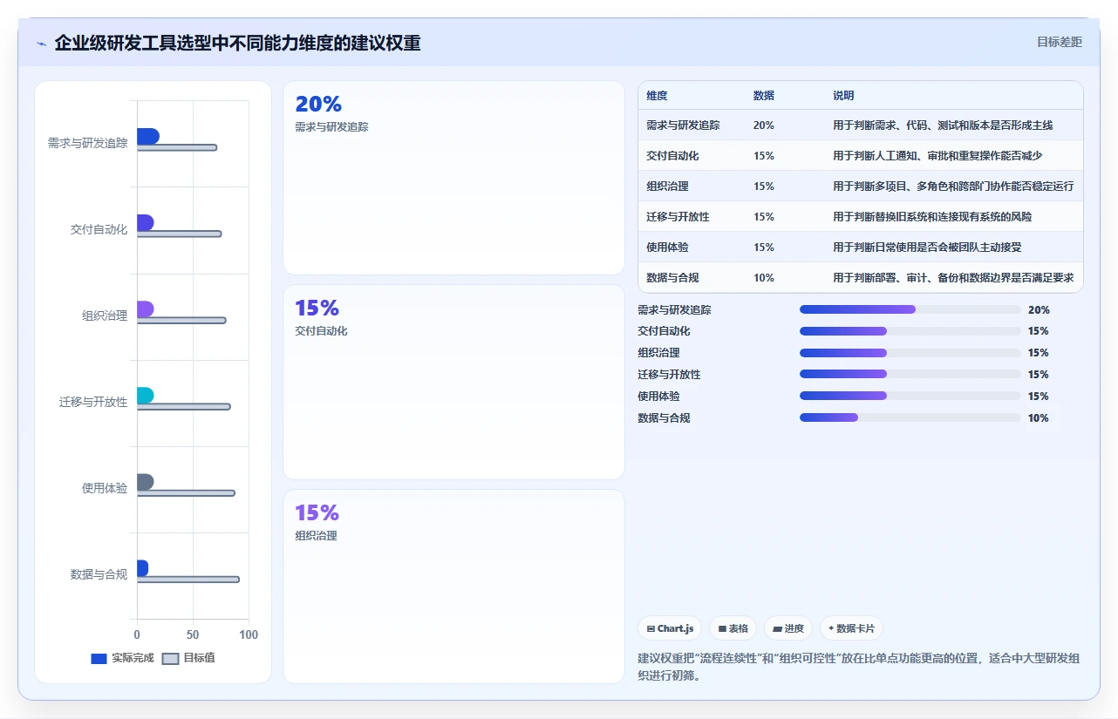Click the Chart.js tag chip

pos(670,628)
